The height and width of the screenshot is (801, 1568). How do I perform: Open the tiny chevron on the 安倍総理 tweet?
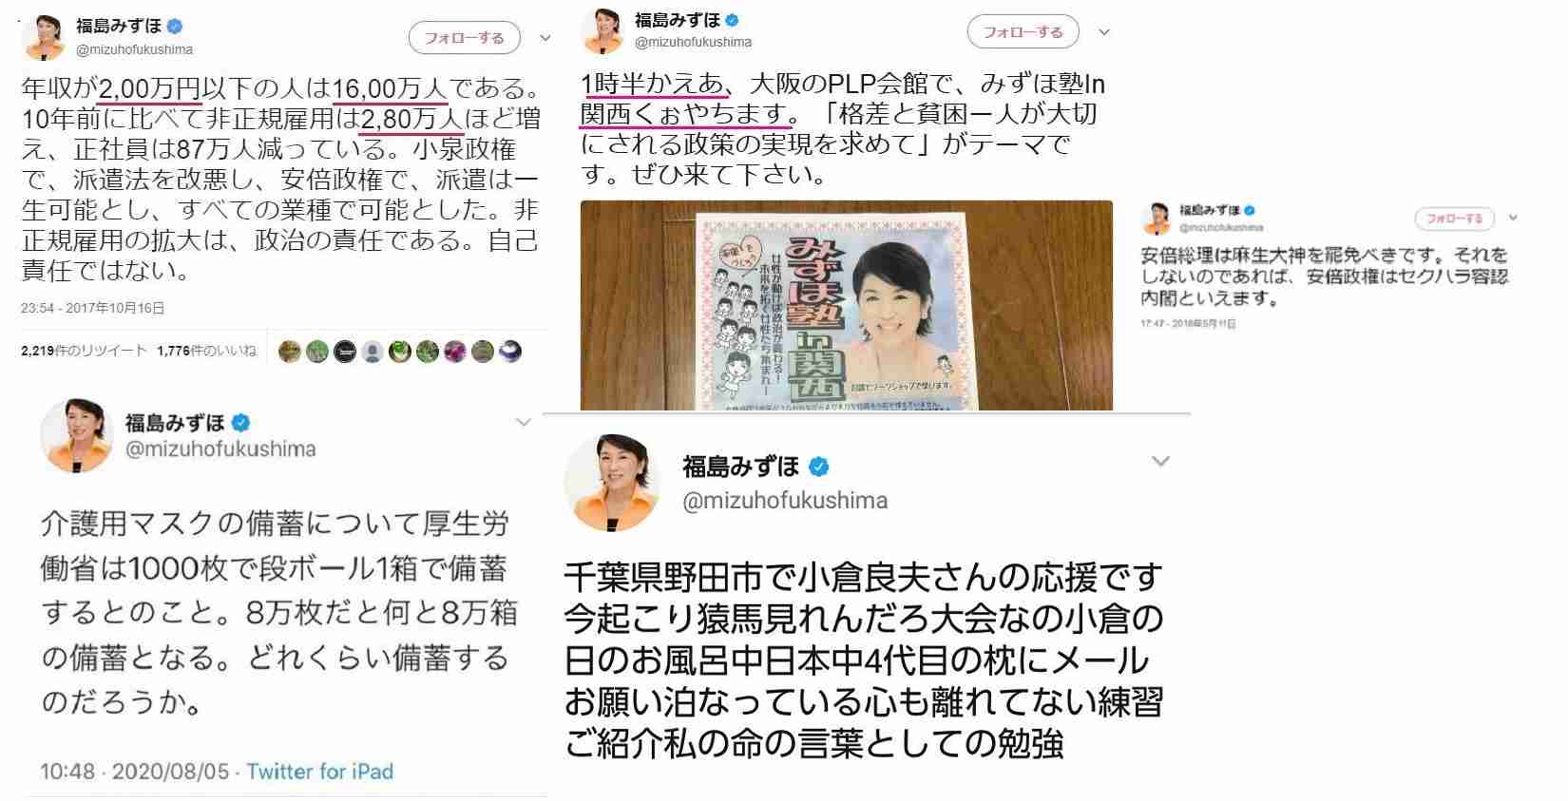pyautogui.click(x=1513, y=218)
